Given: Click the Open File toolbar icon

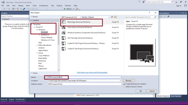Looking at the screenshot, I should click(18, 9).
